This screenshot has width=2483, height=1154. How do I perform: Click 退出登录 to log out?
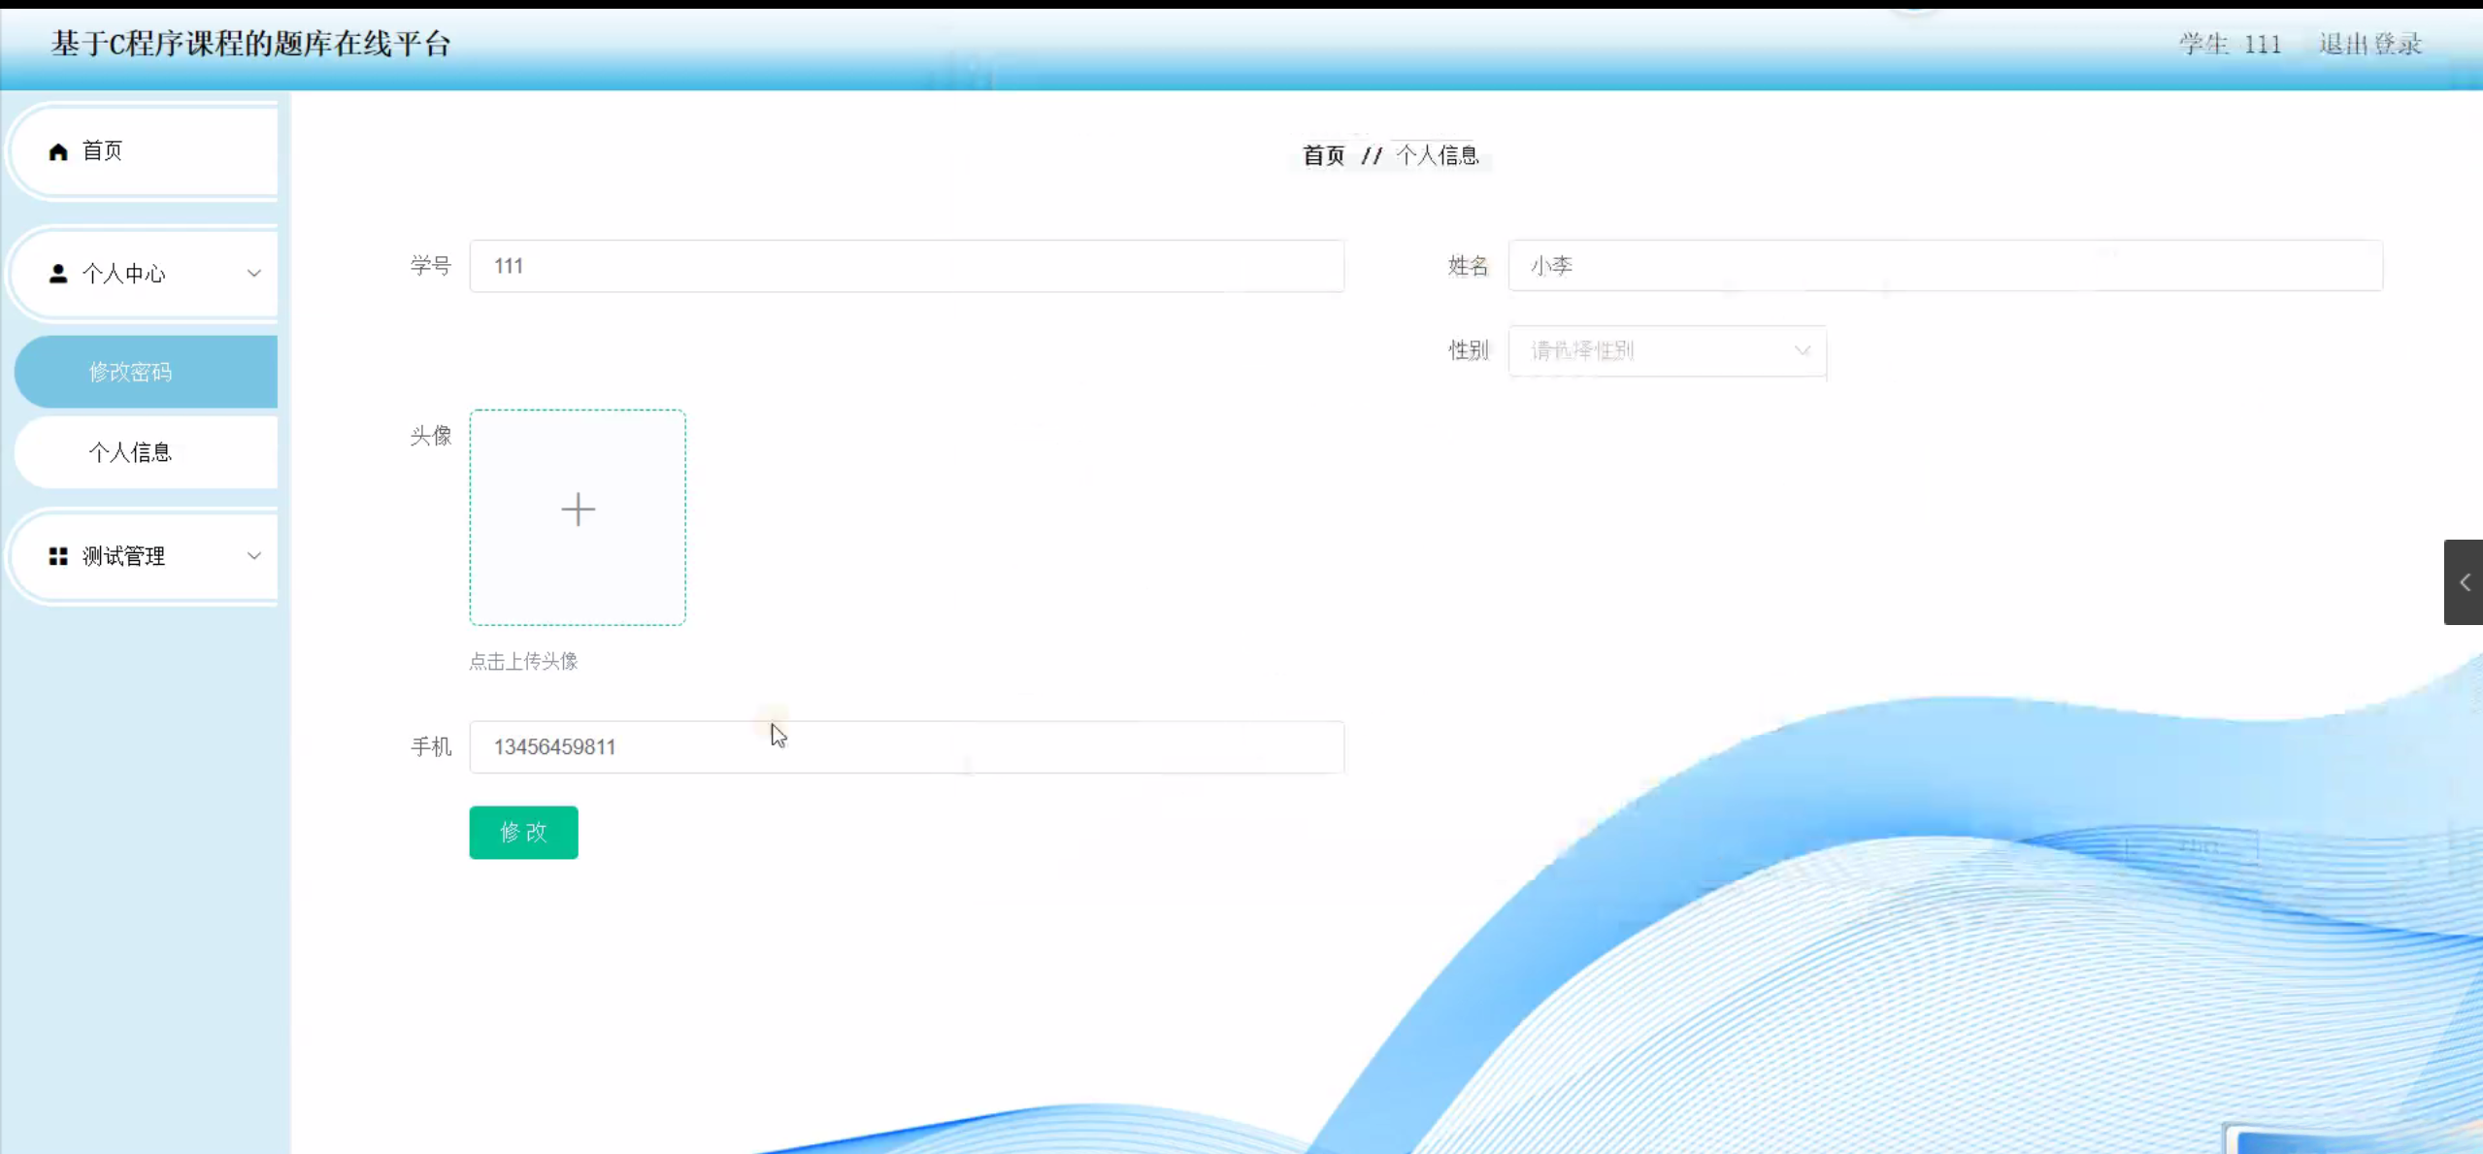[2369, 45]
